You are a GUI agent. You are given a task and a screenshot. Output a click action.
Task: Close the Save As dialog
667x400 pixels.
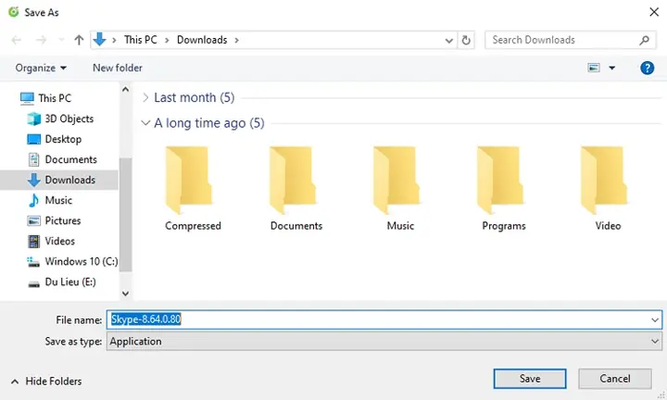(654, 12)
